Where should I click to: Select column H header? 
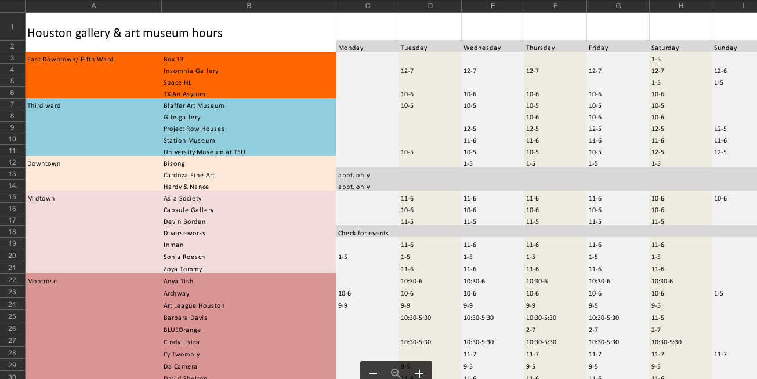pyautogui.click(x=681, y=6)
